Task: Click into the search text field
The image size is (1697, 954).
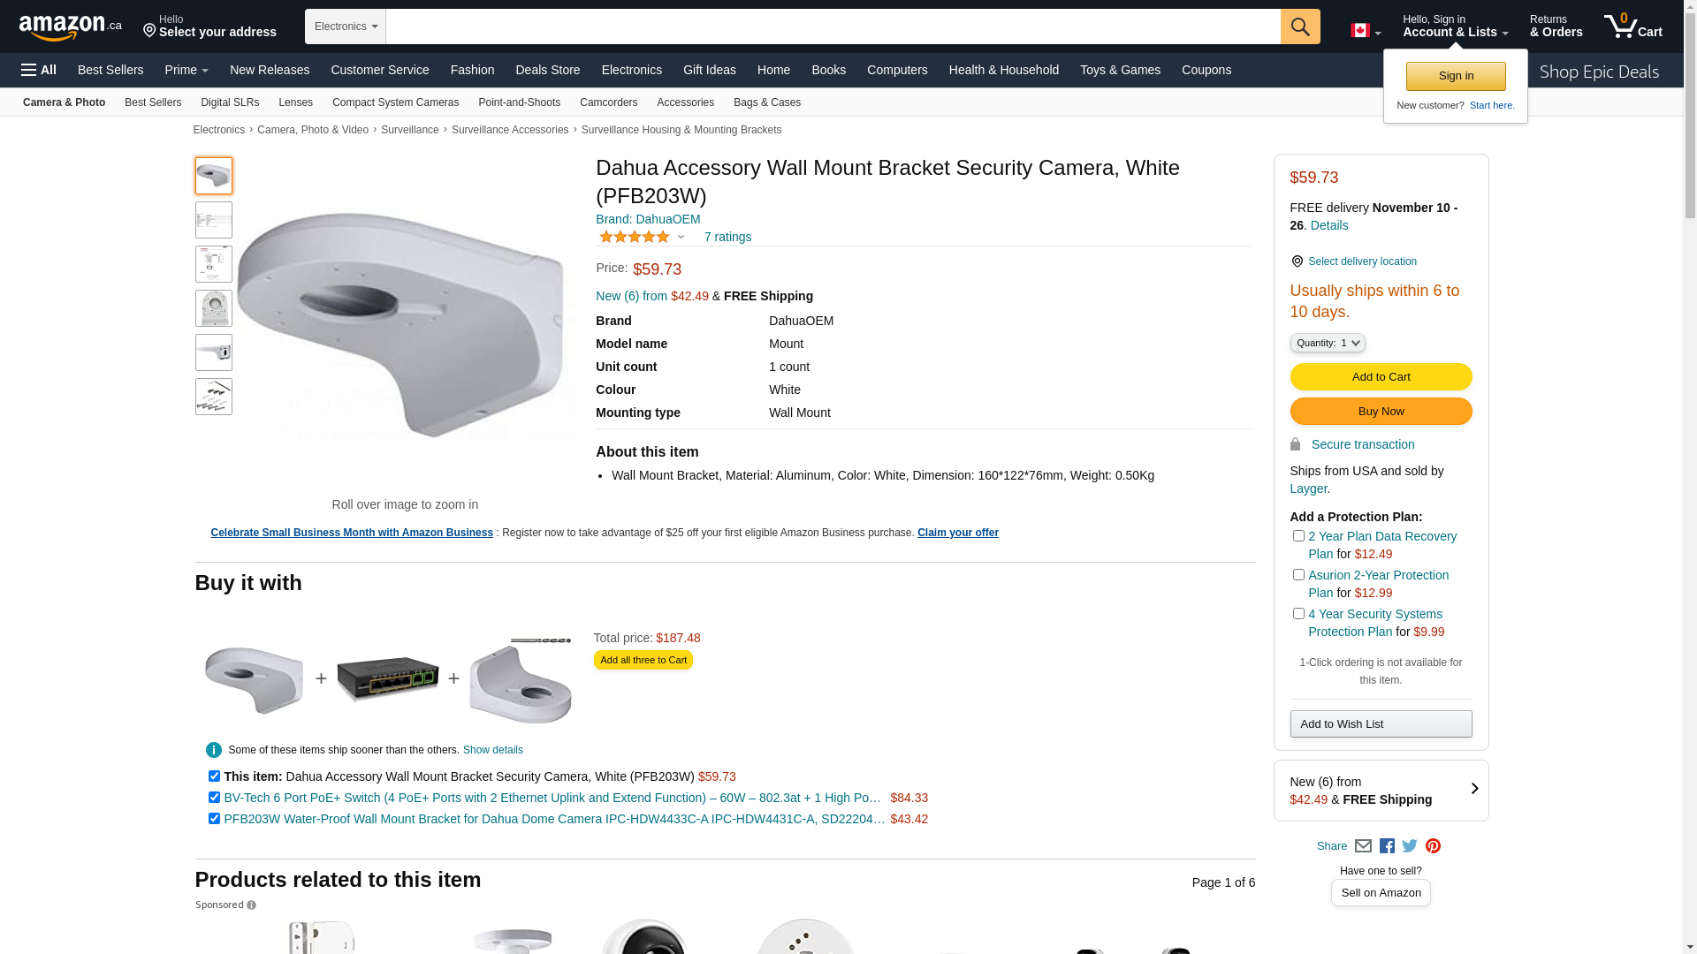Action: (833, 26)
